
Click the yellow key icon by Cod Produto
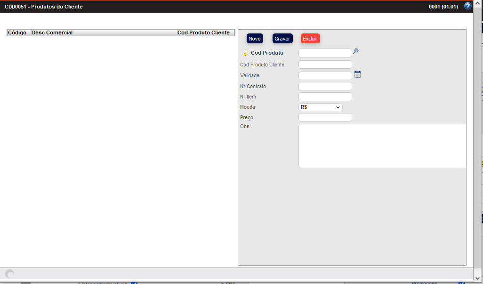click(245, 53)
